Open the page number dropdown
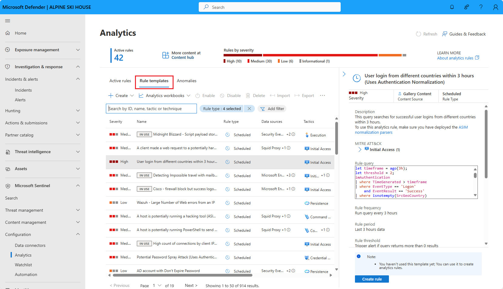Image resolution: width=503 pixels, height=289 pixels. (157, 286)
